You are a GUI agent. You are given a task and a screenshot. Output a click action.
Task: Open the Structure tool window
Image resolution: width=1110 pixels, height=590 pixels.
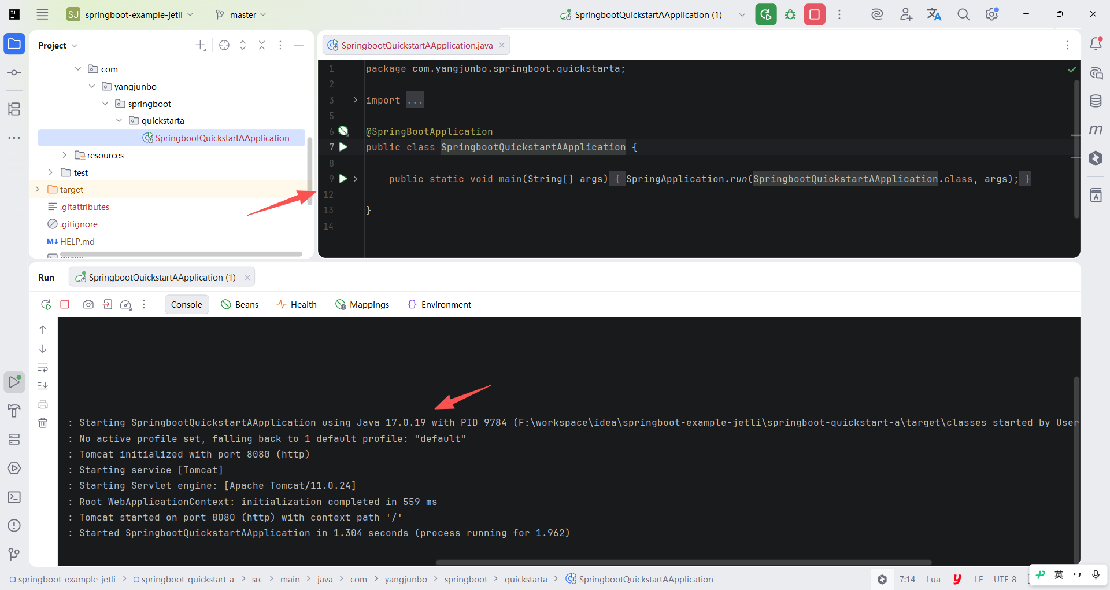click(14, 109)
